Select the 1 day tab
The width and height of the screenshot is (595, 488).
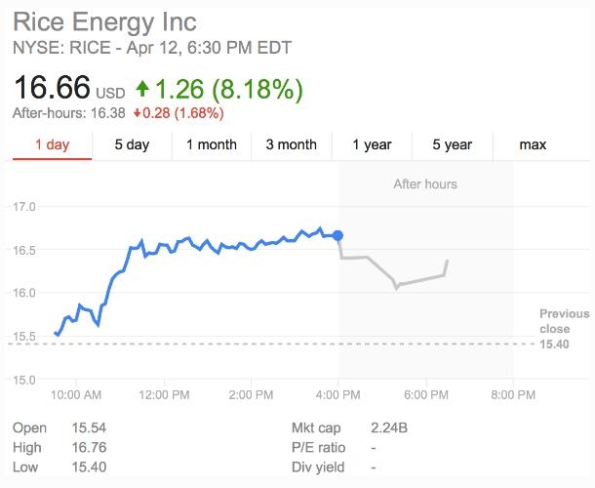point(52,144)
